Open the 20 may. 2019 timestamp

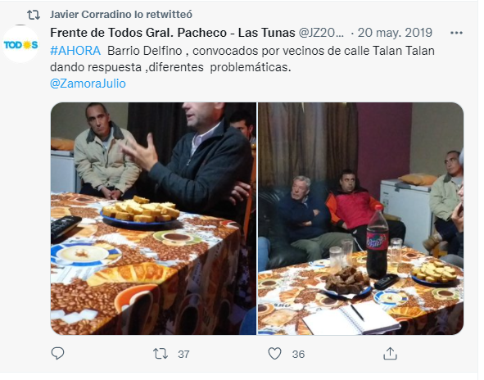(395, 33)
